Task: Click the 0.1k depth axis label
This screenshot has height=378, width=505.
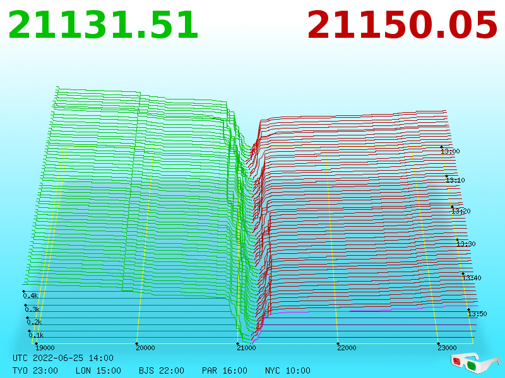Action: tap(36, 335)
